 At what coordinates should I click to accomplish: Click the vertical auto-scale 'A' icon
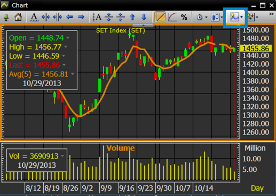pyautogui.click(x=97, y=17)
